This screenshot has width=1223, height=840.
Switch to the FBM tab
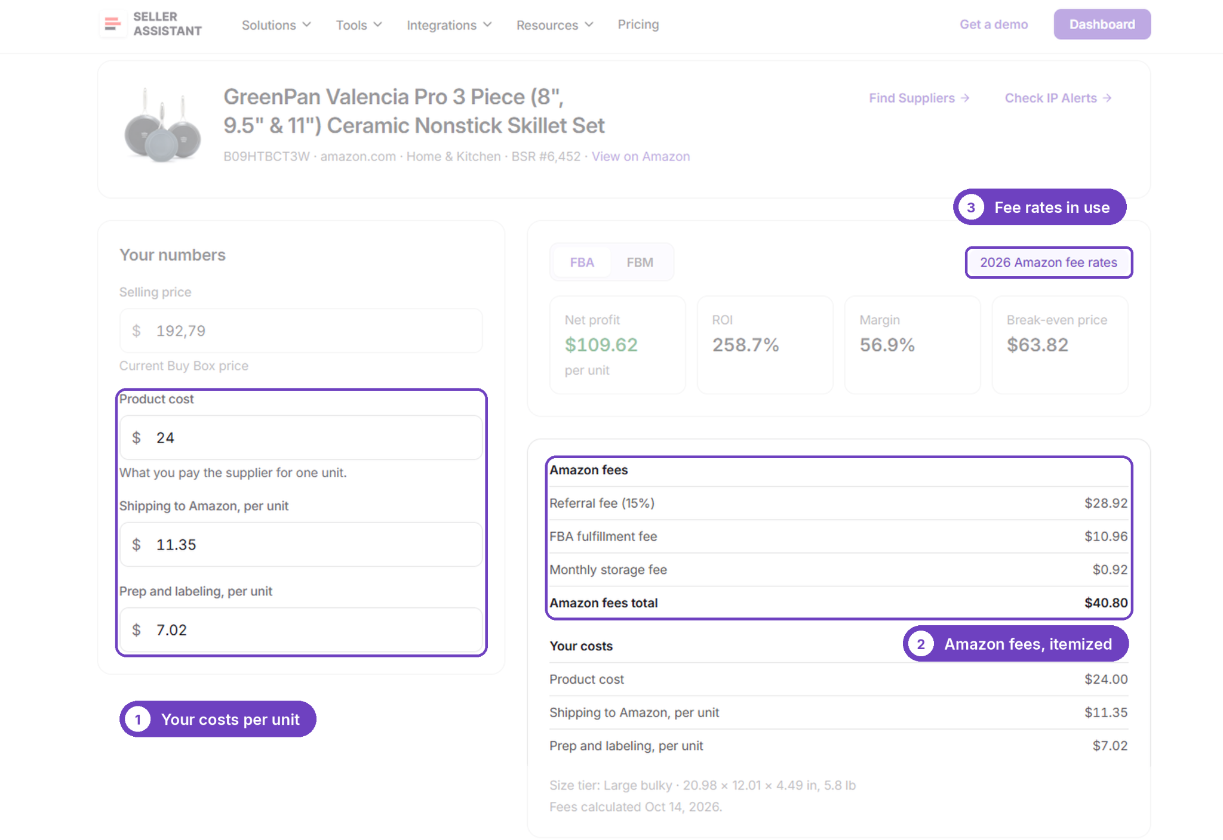pos(640,262)
